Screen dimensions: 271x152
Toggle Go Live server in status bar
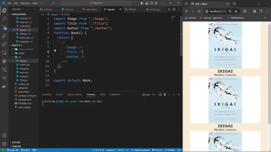pyautogui.click(x=157, y=150)
